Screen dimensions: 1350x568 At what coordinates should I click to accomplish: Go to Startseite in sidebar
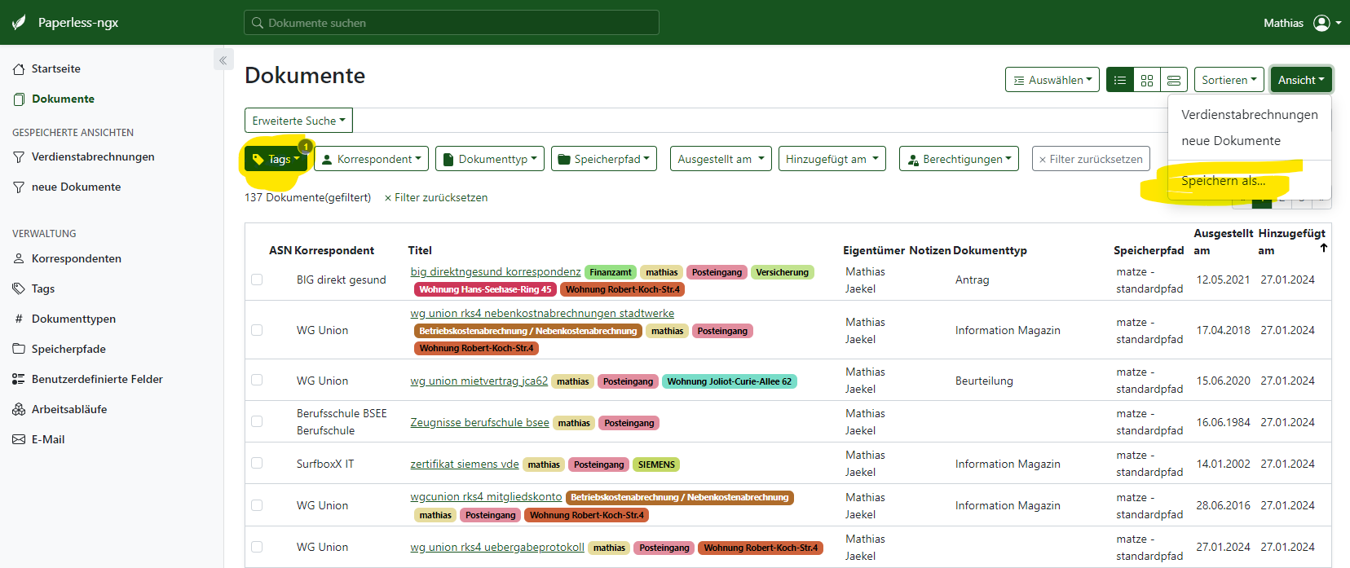point(55,69)
